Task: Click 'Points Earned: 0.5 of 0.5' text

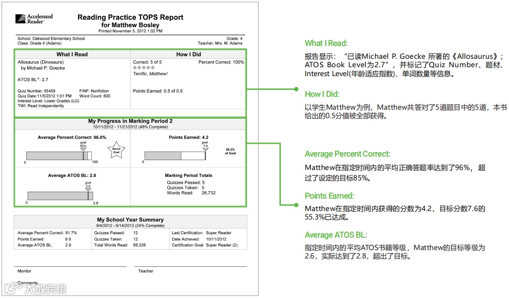Action: point(157,91)
